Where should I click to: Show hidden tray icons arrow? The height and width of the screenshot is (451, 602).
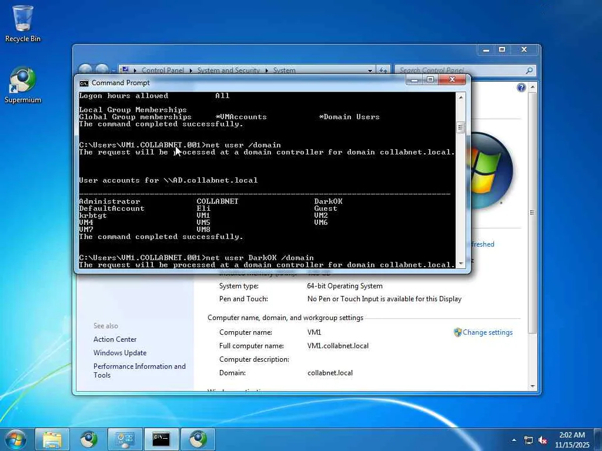514,440
